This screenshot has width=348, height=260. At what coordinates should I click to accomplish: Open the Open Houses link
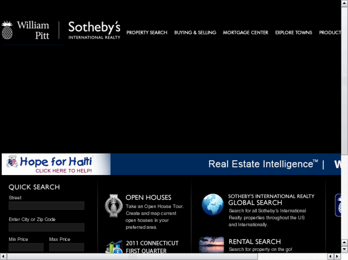tap(148, 198)
